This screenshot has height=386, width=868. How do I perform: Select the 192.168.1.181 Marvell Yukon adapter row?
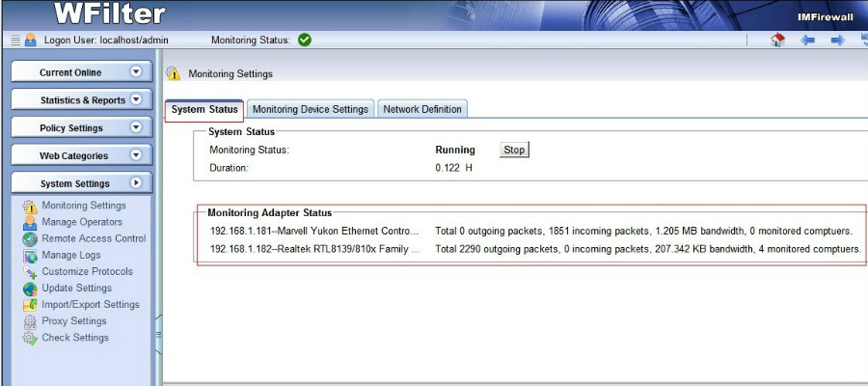pos(531,231)
